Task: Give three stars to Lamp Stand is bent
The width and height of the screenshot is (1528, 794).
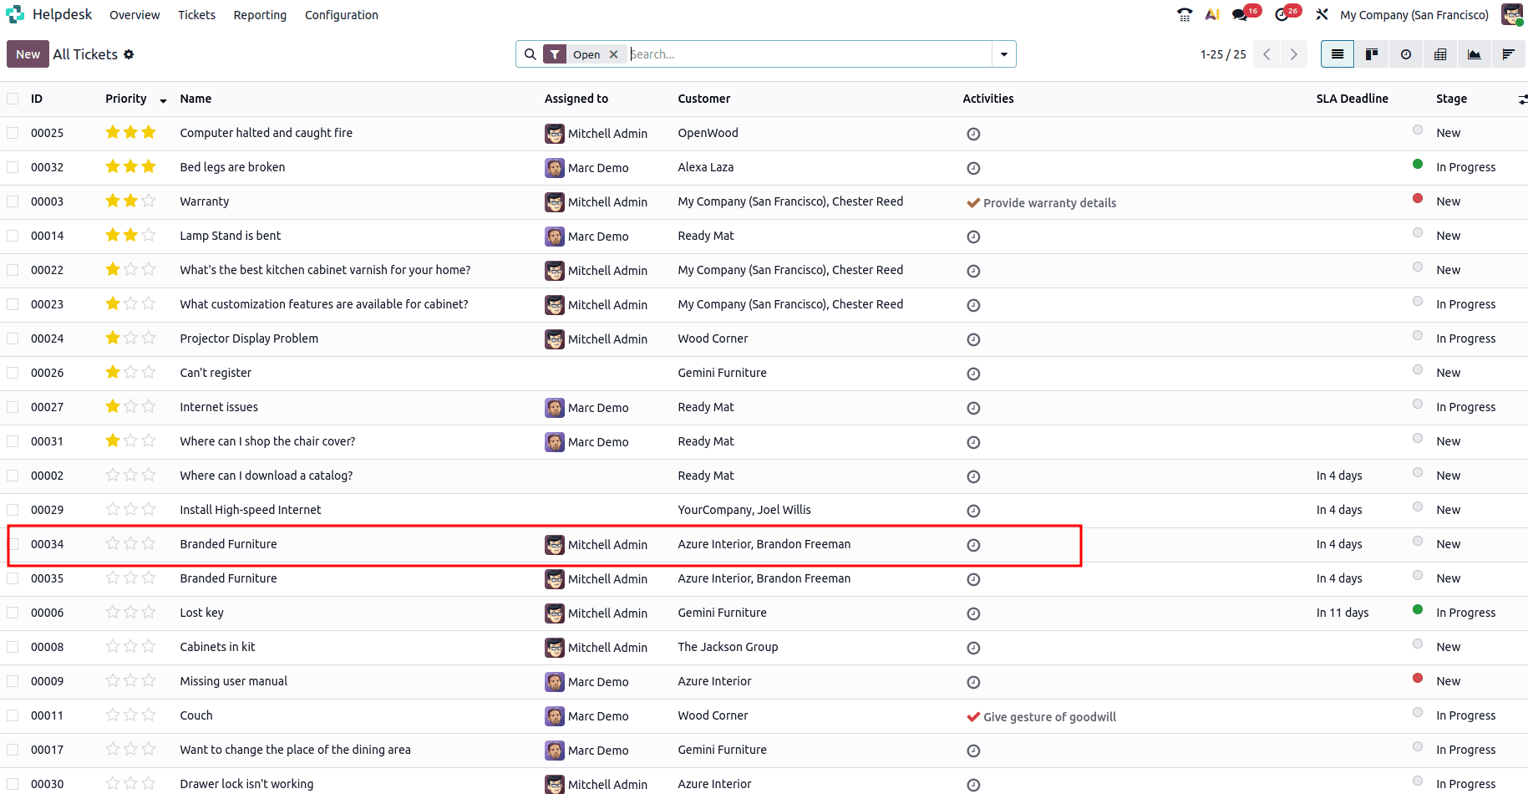Action: 150,235
